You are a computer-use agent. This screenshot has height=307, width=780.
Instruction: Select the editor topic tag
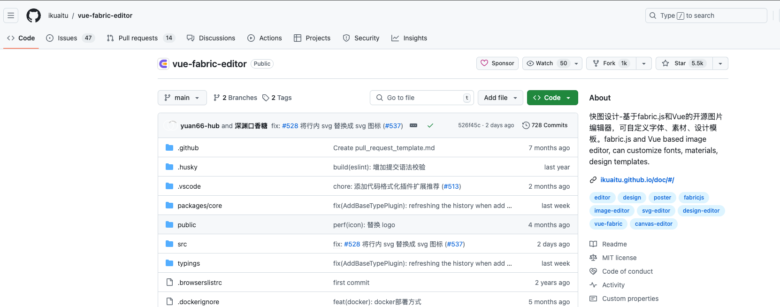pos(602,198)
